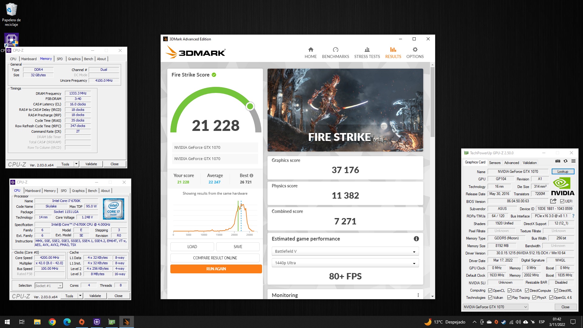Click the Estimated game performance info icon
The image size is (583, 328).
(x=416, y=239)
